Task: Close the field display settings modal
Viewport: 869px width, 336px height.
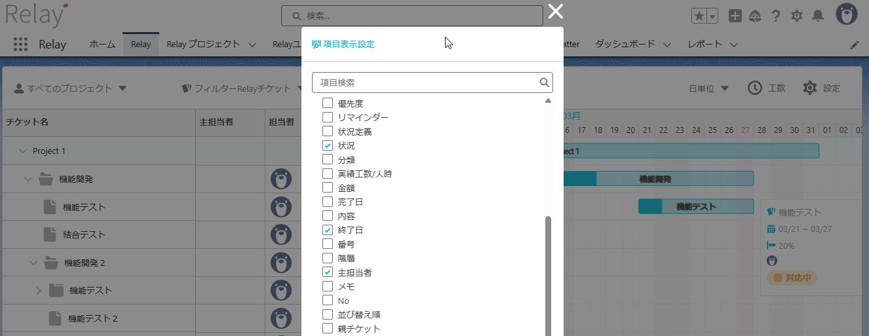Action: pyautogui.click(x=556, y=11)
